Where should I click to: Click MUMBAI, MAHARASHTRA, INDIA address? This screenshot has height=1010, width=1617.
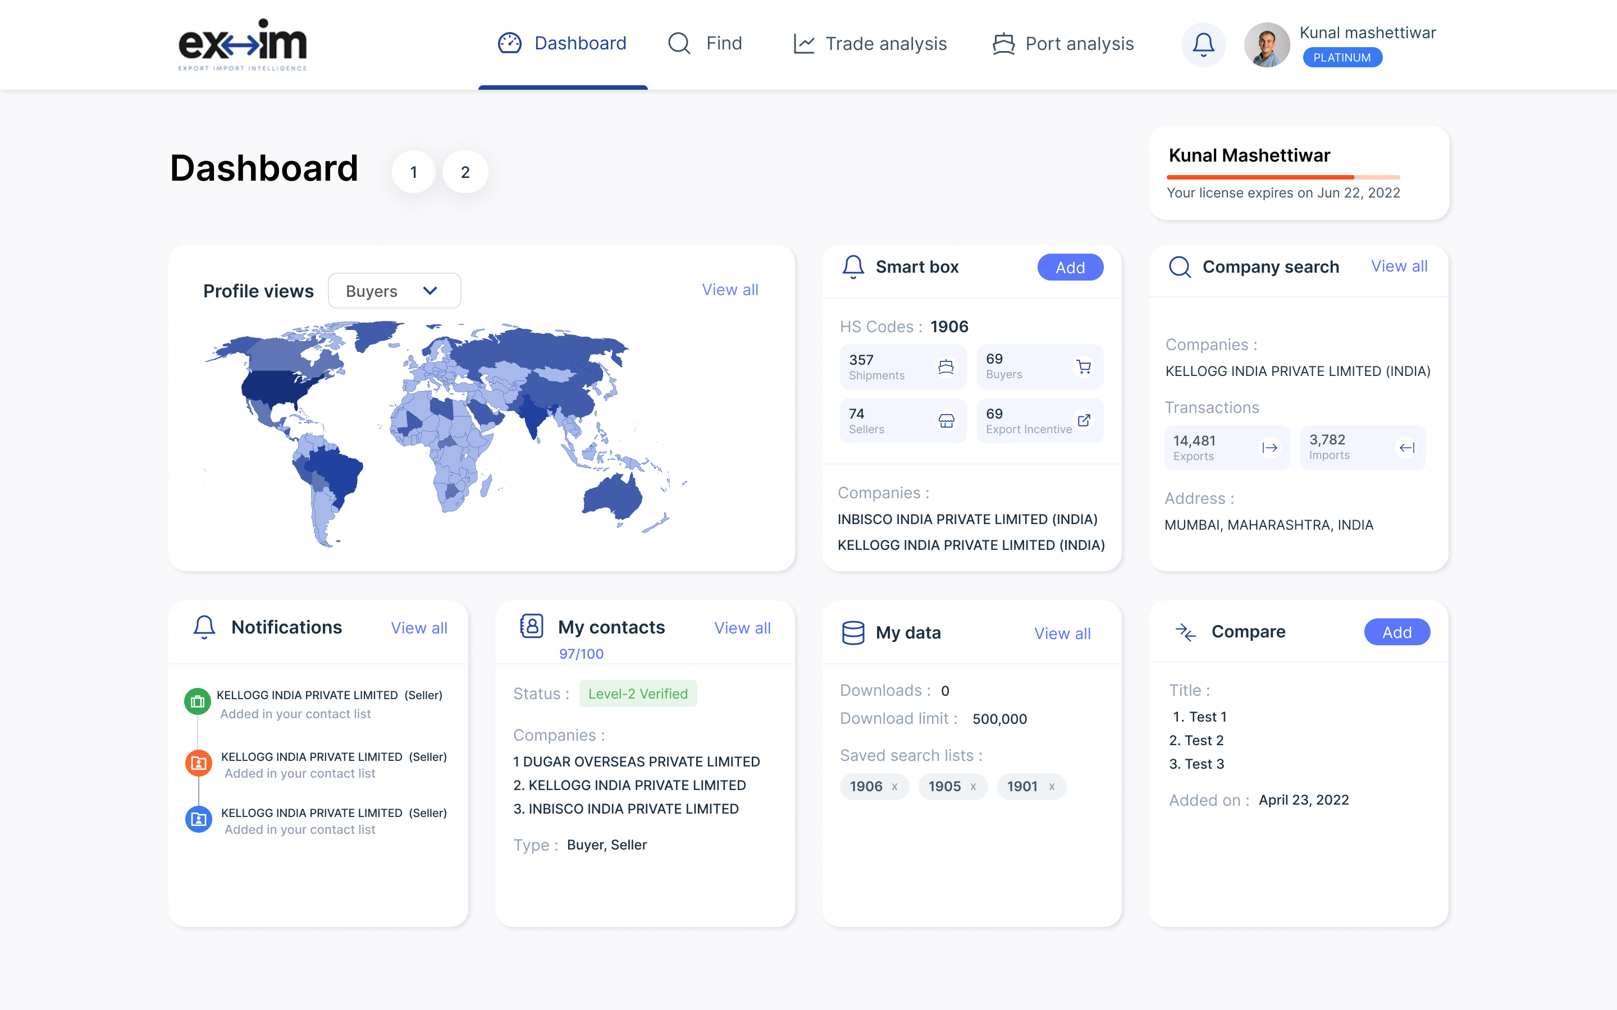(x=1268, y=525)
